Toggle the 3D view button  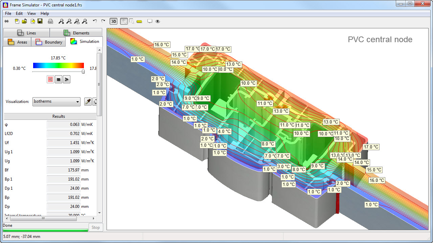point(114,21)
